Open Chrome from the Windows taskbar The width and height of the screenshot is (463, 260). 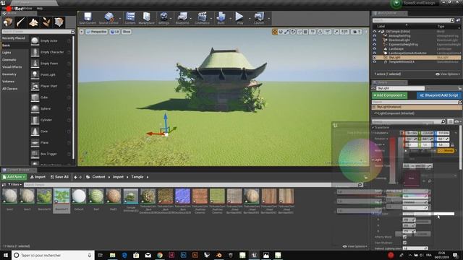(160, 255)
